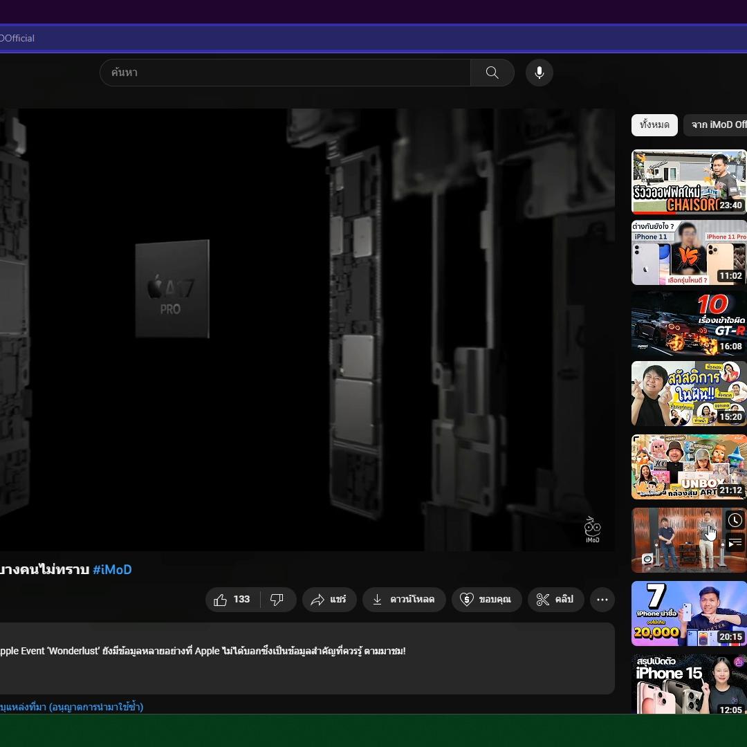Image resolution: width=747 pixels, height=747 pixels.
Task: Open the CHAISORI office review video thumbnail
Action: [x=689, y=182]
